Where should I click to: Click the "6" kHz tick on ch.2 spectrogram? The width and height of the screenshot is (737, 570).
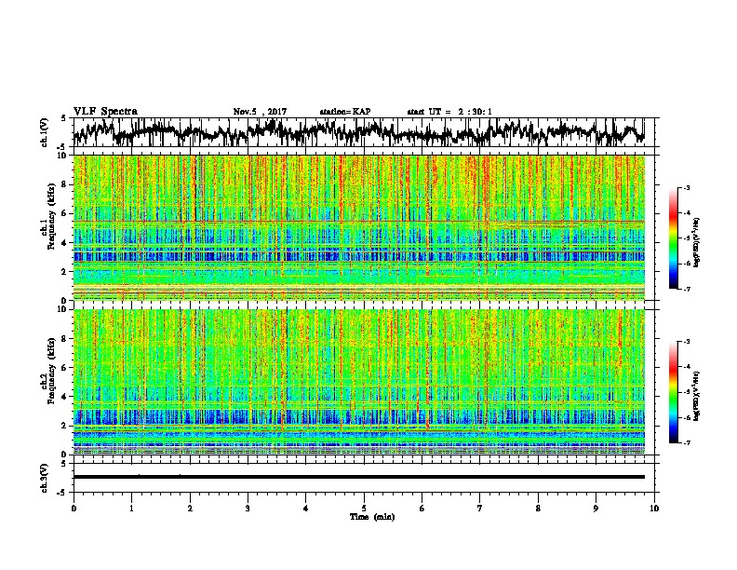tap(65, 368)
